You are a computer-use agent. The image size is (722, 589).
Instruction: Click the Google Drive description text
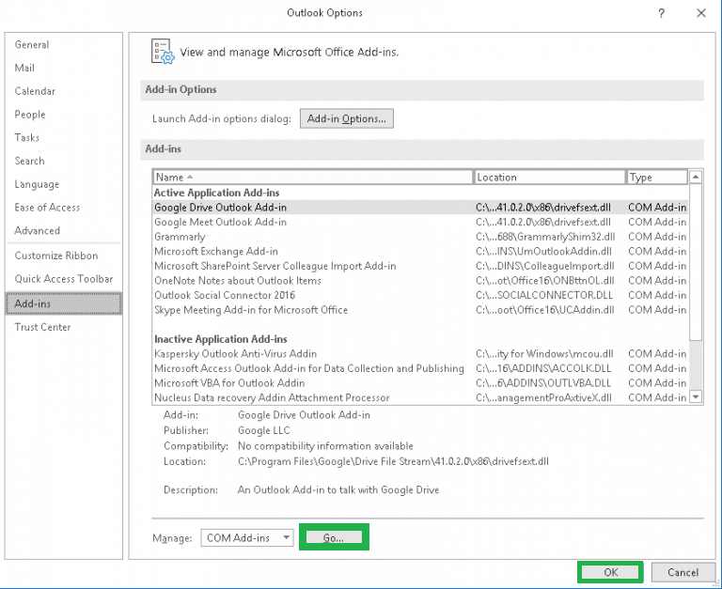[338, 490]
